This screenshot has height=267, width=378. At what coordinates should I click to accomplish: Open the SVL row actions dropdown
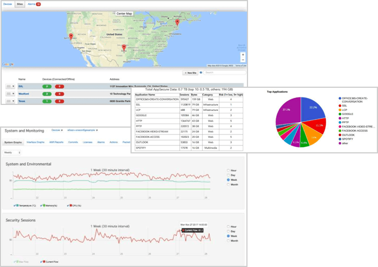coord(10,87)
